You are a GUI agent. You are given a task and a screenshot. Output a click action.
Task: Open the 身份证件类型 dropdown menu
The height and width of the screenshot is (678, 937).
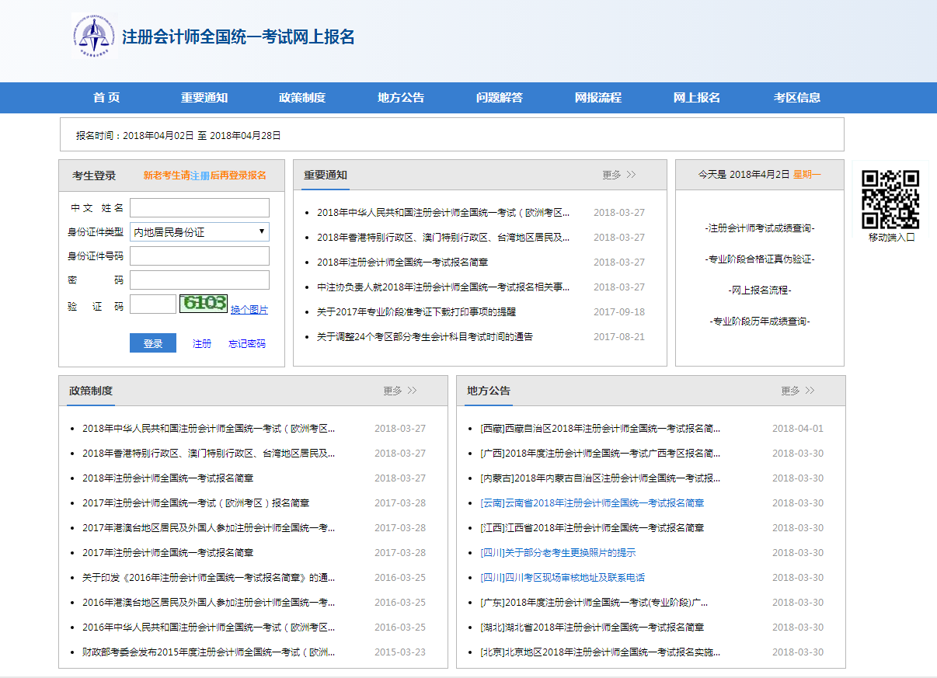click(x=200, y=231)
